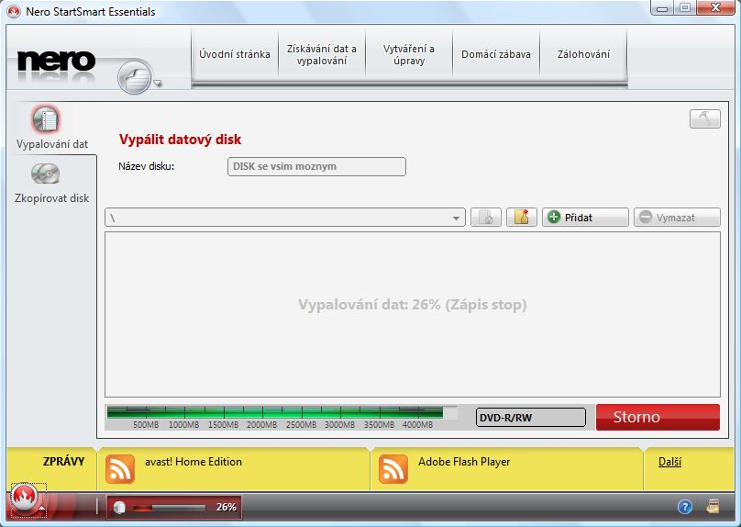Click the Nero app icon in the title bar
The image size is (741, 527).
(14, 11)
